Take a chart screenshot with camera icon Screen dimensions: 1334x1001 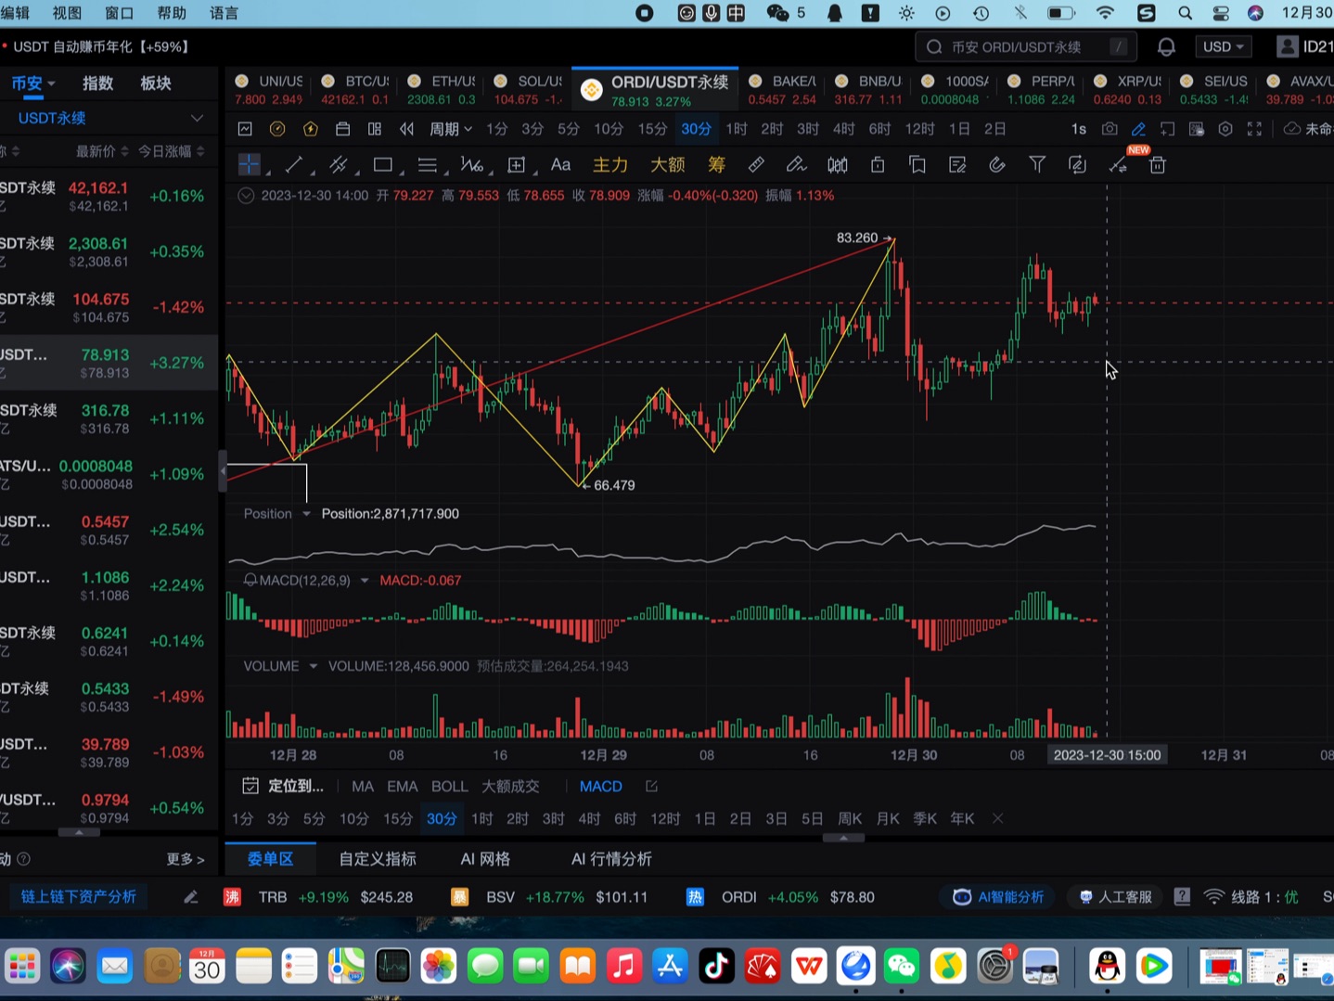pyautogui.click(x=1110, y=129)
